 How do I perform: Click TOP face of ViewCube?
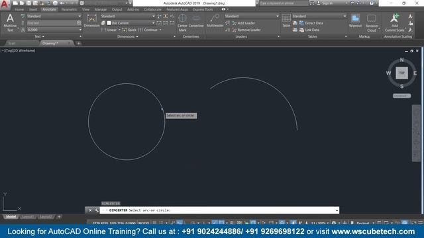[402, 73]
